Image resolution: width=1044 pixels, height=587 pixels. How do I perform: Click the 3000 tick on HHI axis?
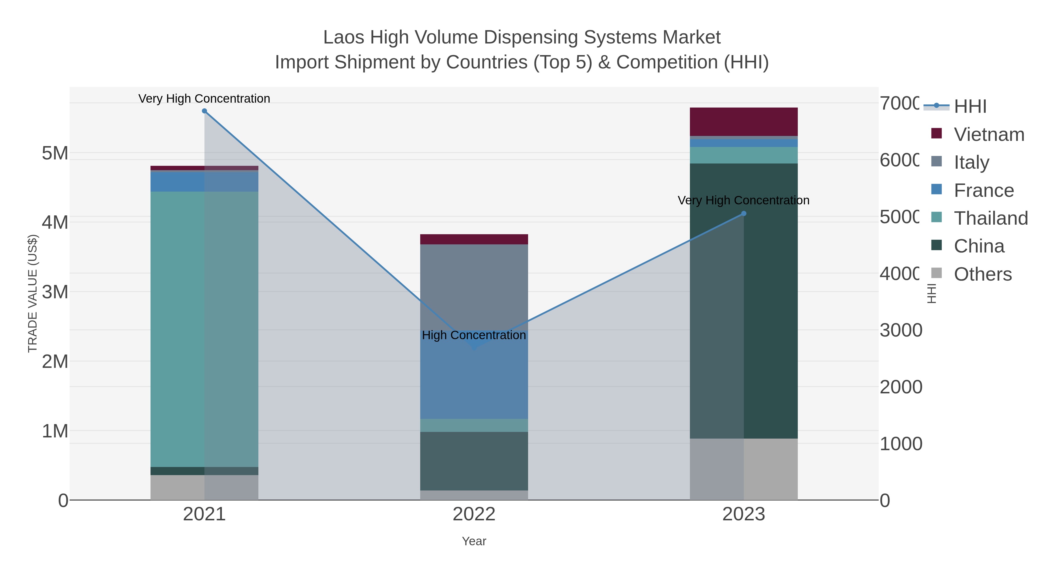coord(901,330)
